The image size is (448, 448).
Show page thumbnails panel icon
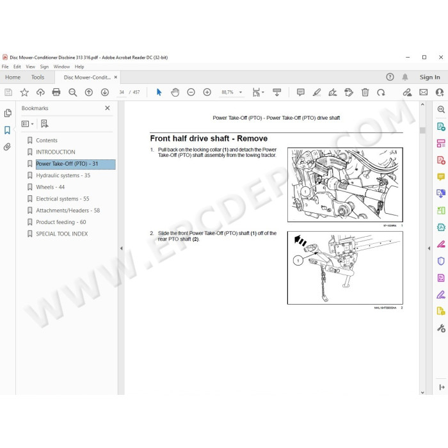pyautogui.click(x=8, y=113)
